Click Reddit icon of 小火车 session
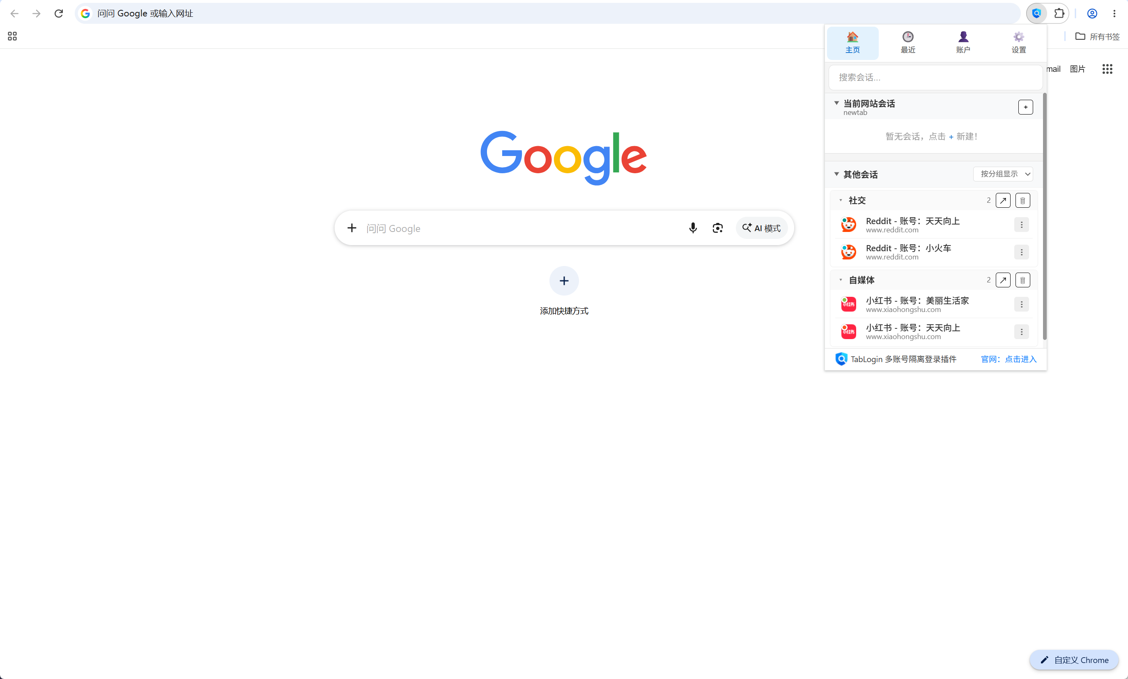The width and height of the screenshot is (1128, 679). click(848, 252)
